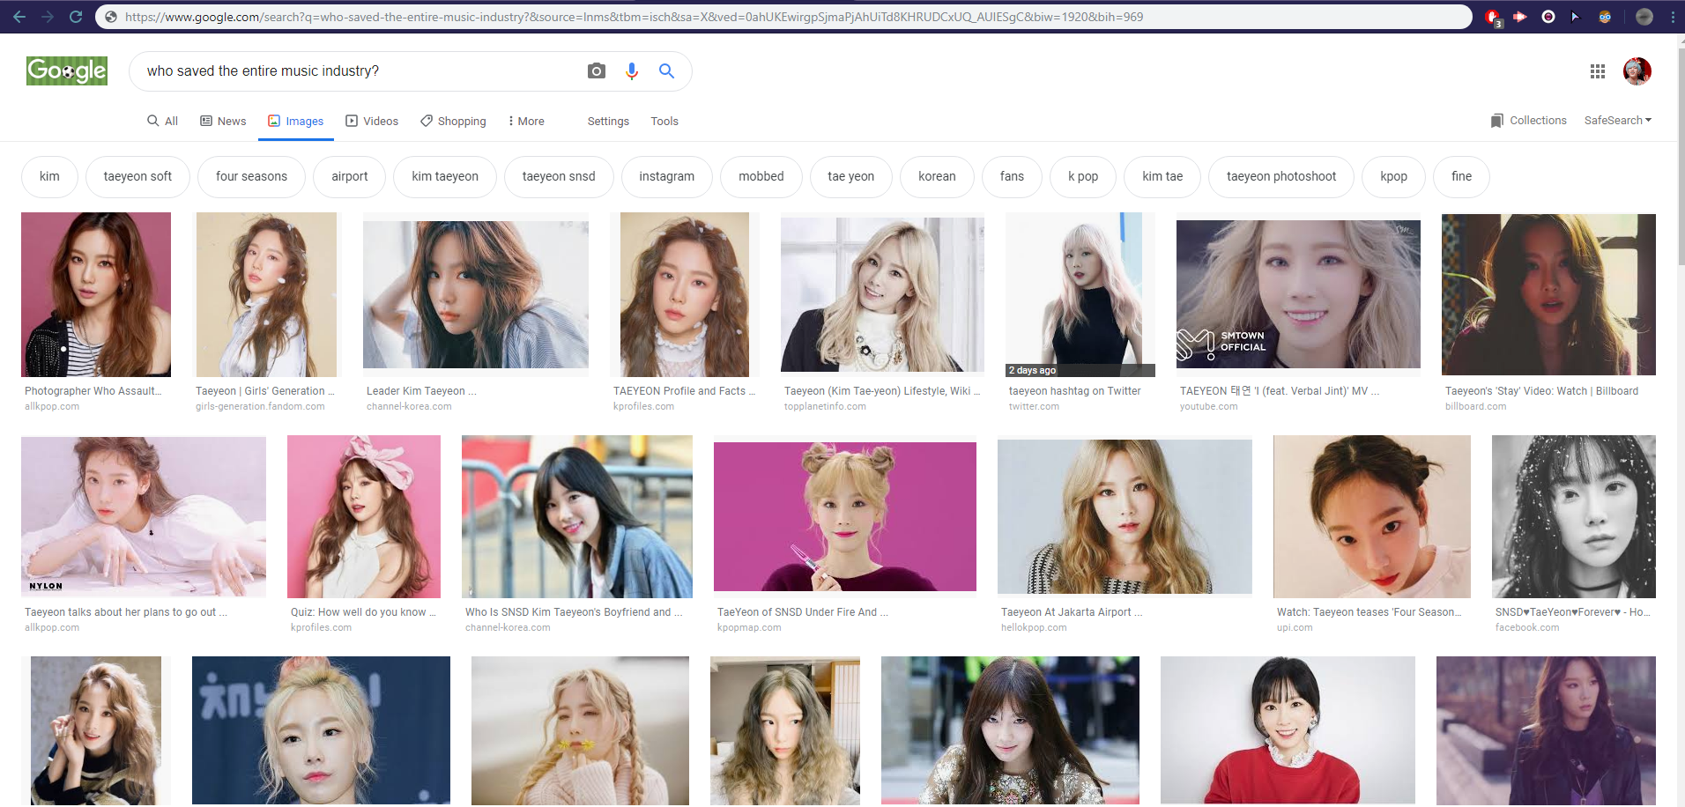The image size is (1685, 807).
Task: Open search by image camera icon
Action: click(x=597, y=70)
